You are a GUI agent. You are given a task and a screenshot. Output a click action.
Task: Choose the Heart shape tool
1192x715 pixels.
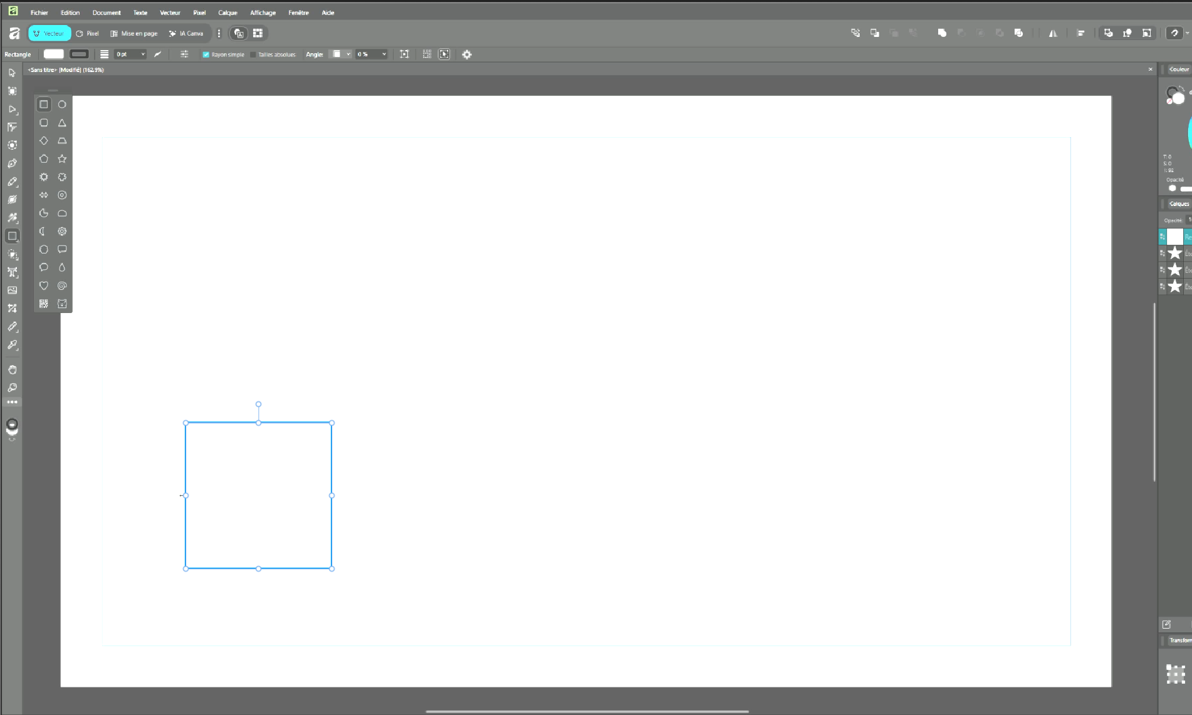coord(44,285)
